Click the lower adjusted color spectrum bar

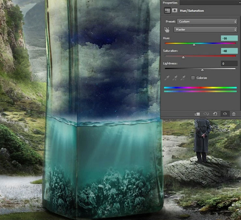(200, 91)
